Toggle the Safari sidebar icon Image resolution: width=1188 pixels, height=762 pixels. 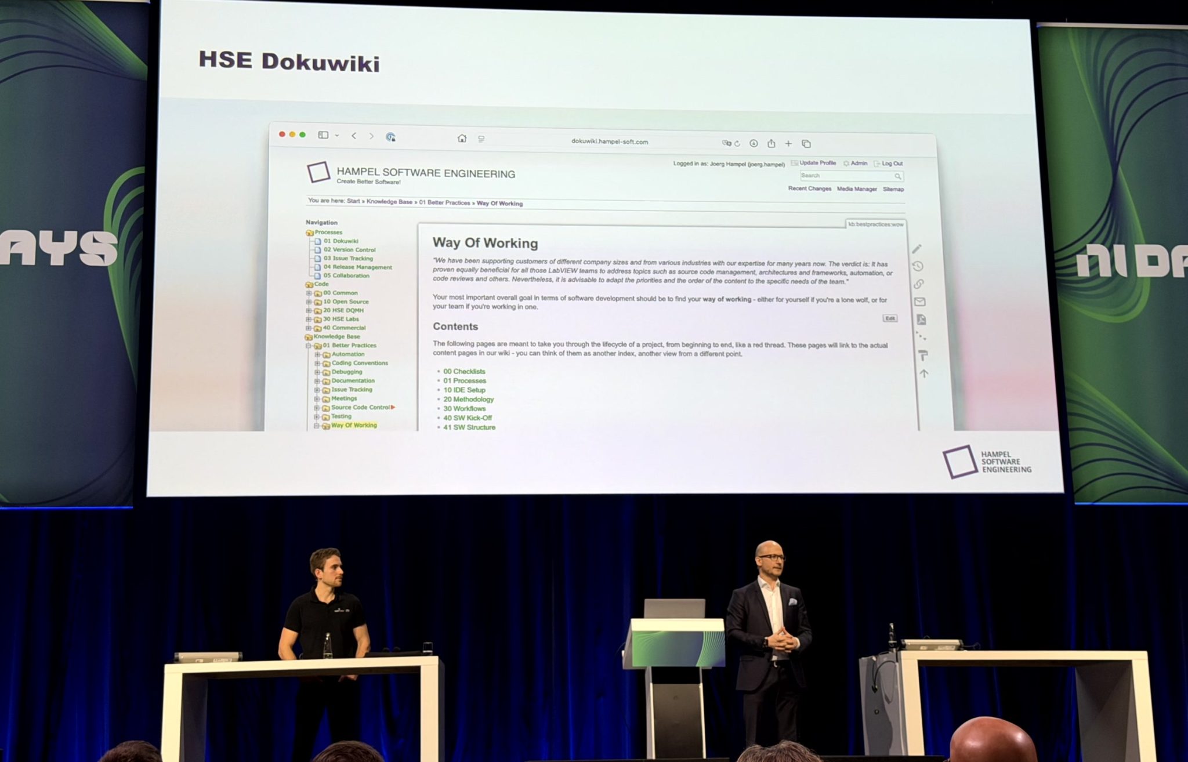point(323,135)
